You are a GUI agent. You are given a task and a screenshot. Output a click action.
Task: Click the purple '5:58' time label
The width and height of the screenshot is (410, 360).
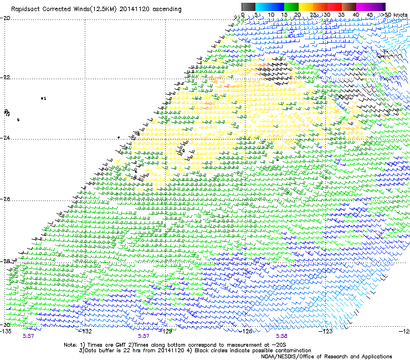(281, 336)
